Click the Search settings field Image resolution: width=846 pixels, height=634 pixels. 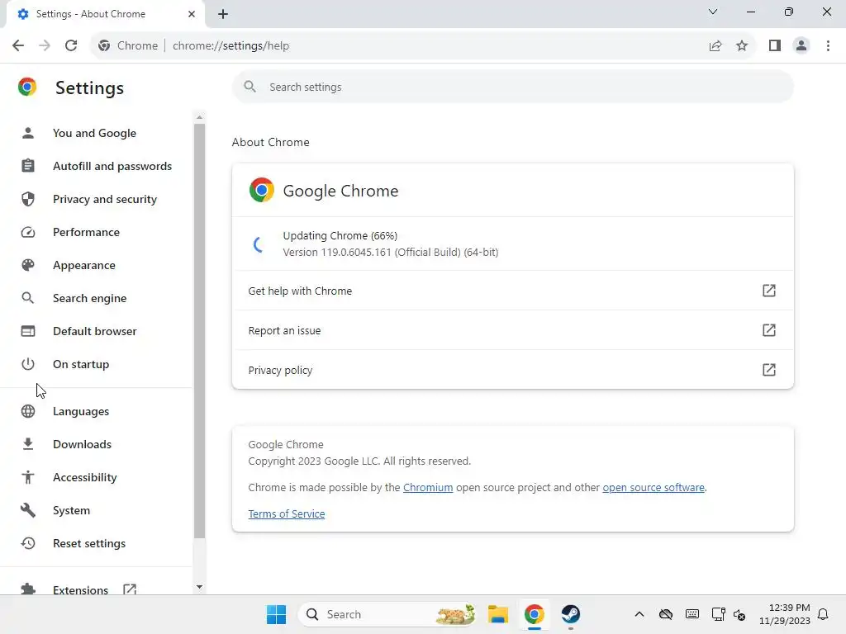click(x=512, y=87)
